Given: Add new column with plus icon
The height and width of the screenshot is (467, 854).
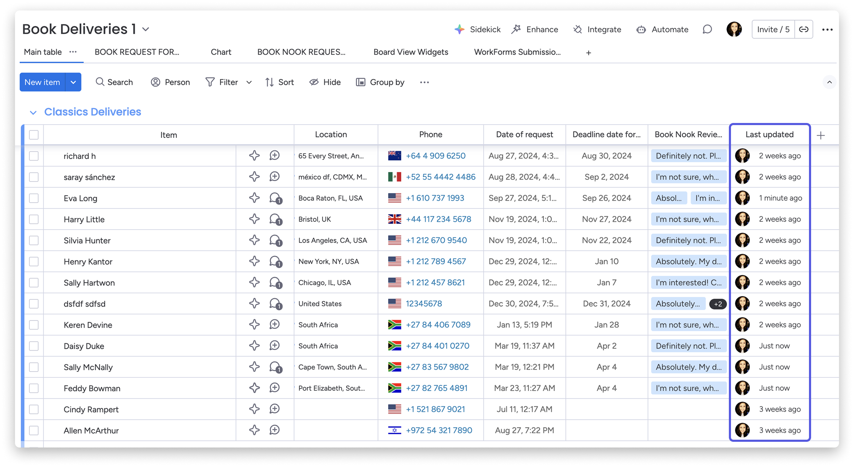Looking at the screenshot, I should (820, 135).
